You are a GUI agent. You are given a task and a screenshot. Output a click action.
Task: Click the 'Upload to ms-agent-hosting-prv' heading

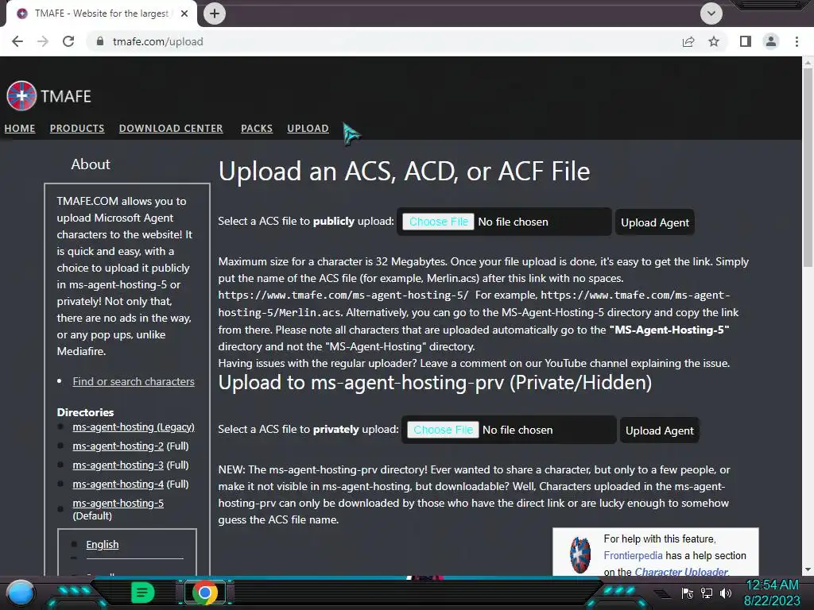pyautogui.click(x=435, y=383)
